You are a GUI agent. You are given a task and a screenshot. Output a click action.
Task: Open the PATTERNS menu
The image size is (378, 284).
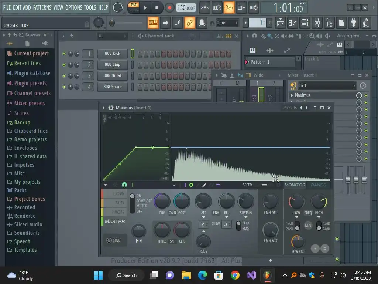pos(42,7)
